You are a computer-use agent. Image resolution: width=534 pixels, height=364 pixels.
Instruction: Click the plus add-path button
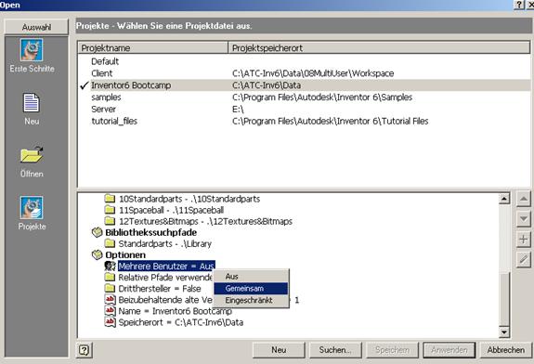[524, 240]
